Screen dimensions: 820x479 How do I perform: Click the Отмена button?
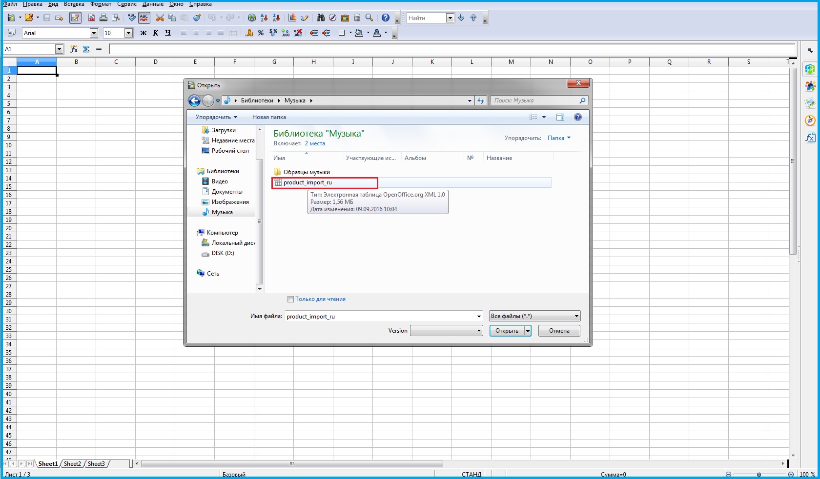click(559, 331)
